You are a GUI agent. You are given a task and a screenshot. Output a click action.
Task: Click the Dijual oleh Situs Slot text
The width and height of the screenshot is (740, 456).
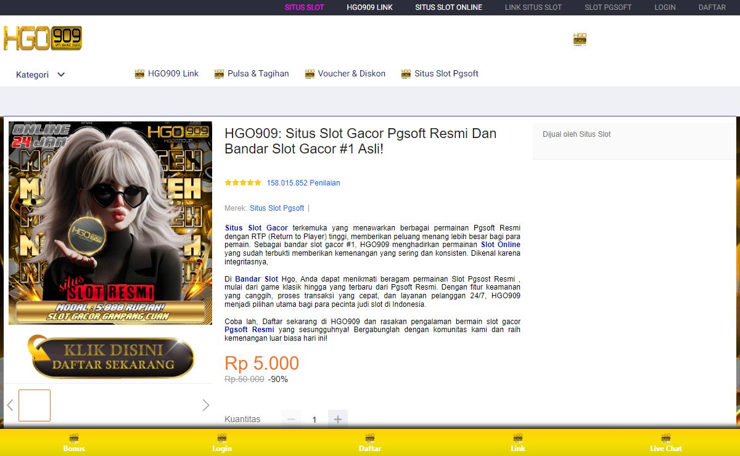[x=577, y=134]
